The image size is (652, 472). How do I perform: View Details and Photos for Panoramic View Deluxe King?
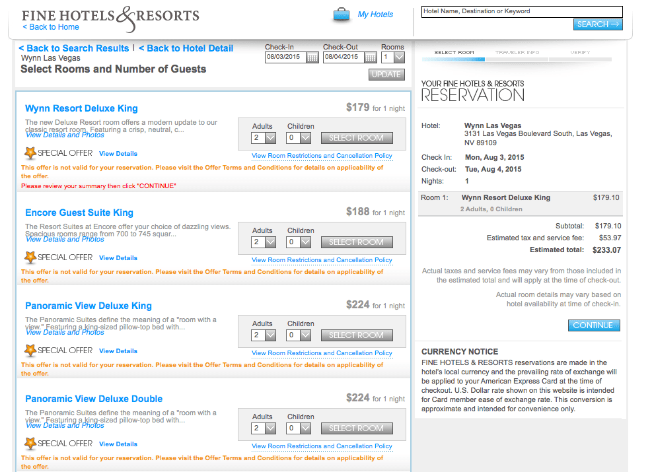(65, 333)
